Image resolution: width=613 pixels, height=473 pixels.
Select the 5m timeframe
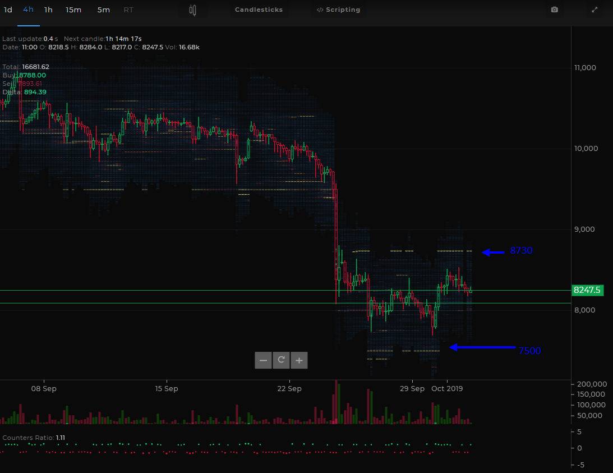104,10
